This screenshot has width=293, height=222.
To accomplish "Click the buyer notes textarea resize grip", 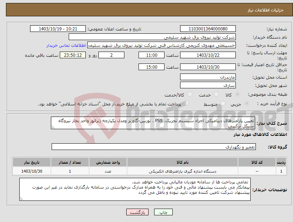I will 22,199.
